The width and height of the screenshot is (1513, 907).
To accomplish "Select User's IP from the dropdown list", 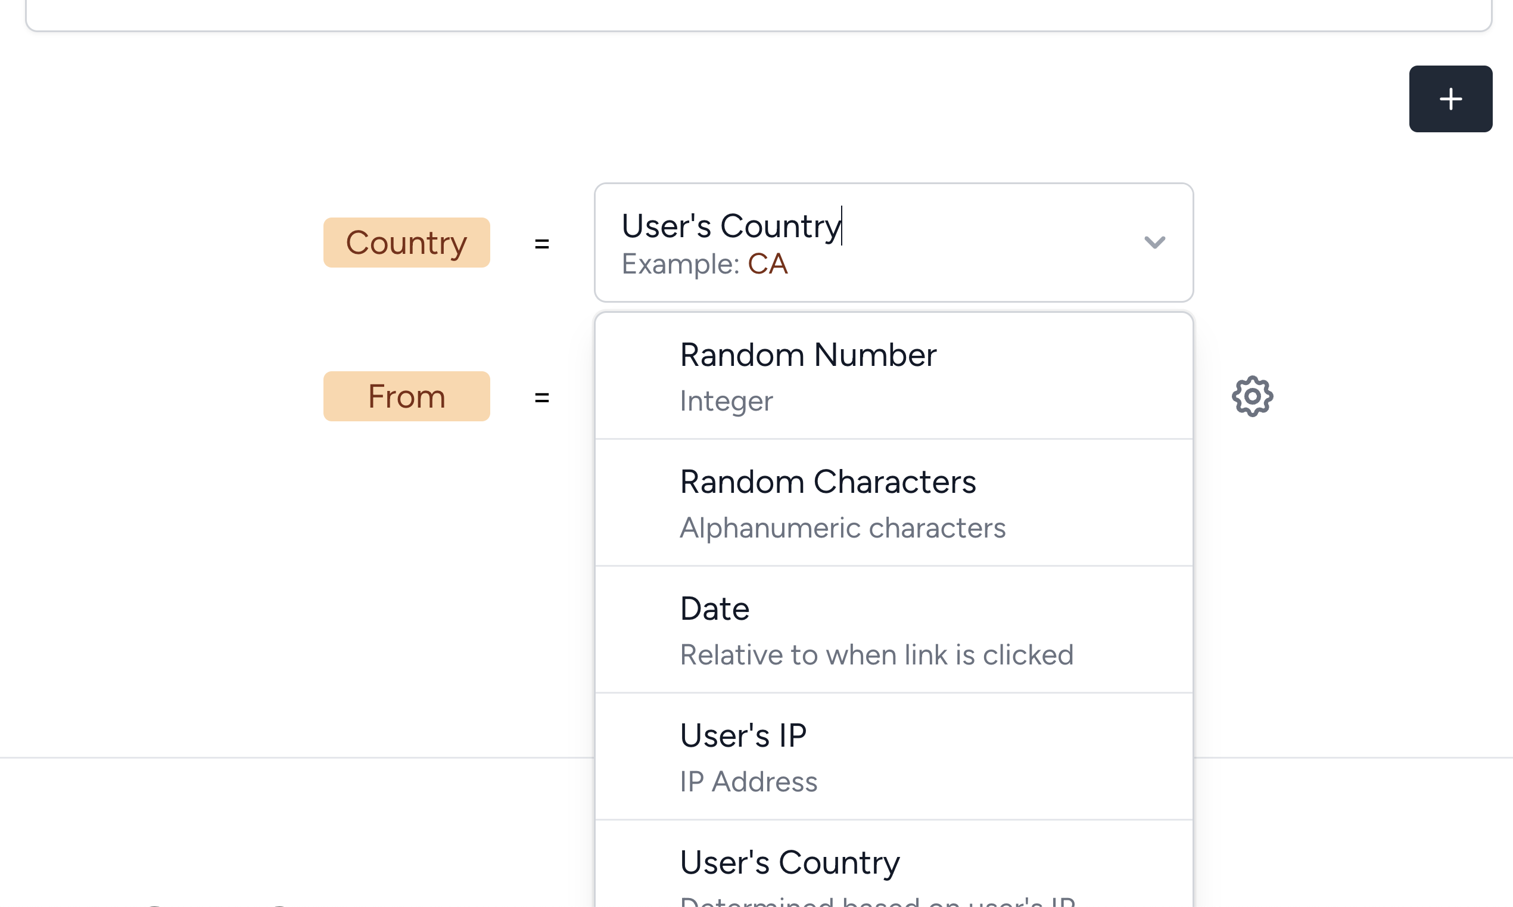I will click(894, 757).
